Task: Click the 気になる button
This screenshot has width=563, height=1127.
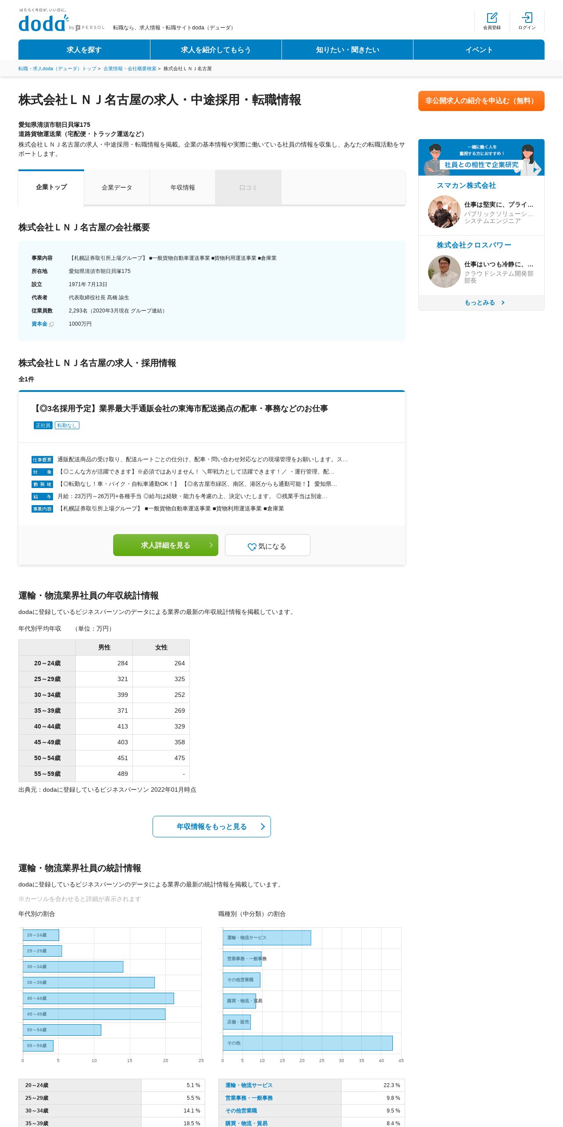Action: pos(267,545)
